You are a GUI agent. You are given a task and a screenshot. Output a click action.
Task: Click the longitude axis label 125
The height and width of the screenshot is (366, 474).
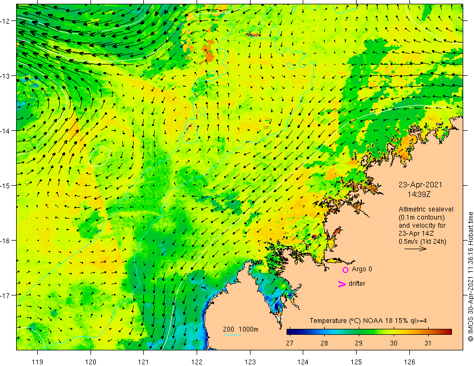pyautogui.click(x=357, y=362)
